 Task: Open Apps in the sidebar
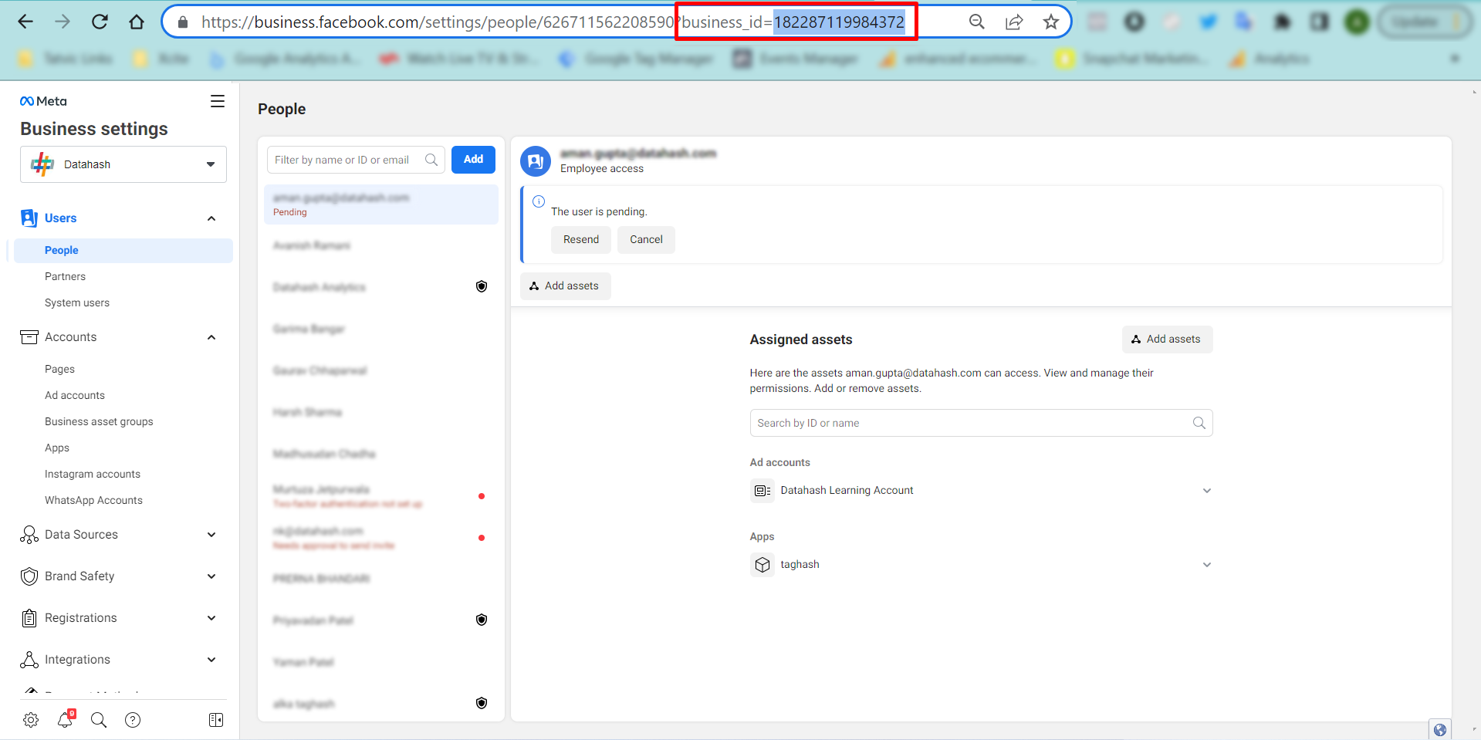point(57,448)
